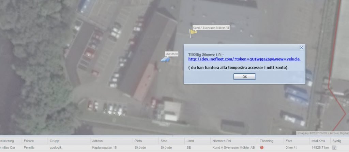Click the Förare column header

point(28,141)
